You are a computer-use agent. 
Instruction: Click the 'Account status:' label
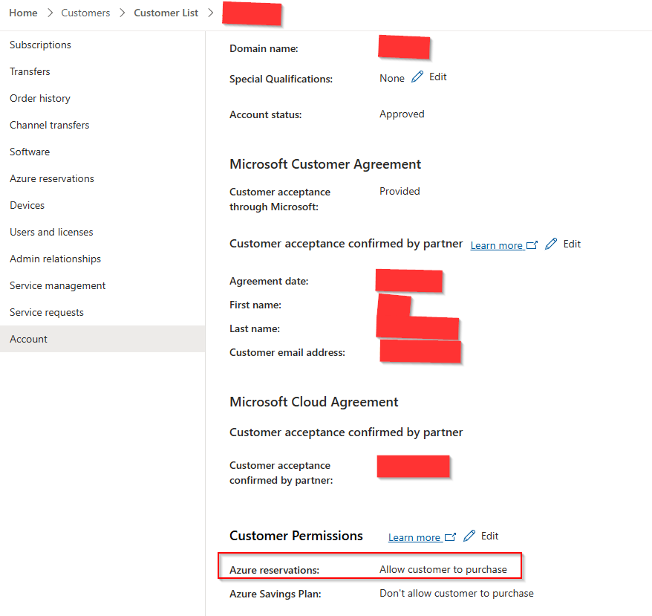point(266,115)
